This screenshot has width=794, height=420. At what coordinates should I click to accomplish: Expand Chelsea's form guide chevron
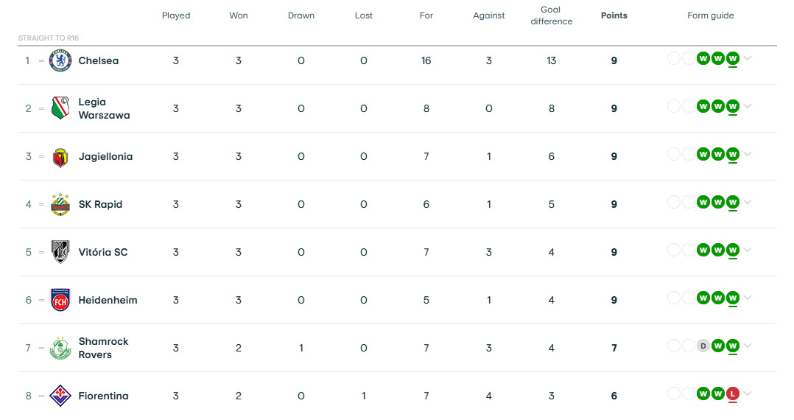[x=748, y=59]
